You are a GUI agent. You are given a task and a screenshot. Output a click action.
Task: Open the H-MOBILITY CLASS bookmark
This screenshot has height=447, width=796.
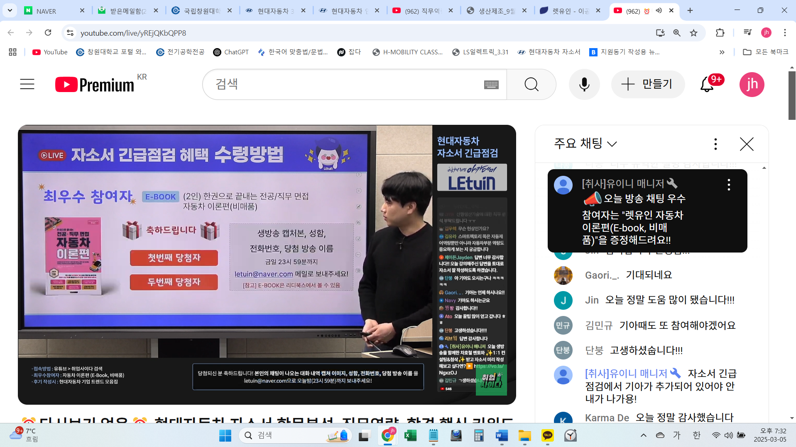point(408,52)
